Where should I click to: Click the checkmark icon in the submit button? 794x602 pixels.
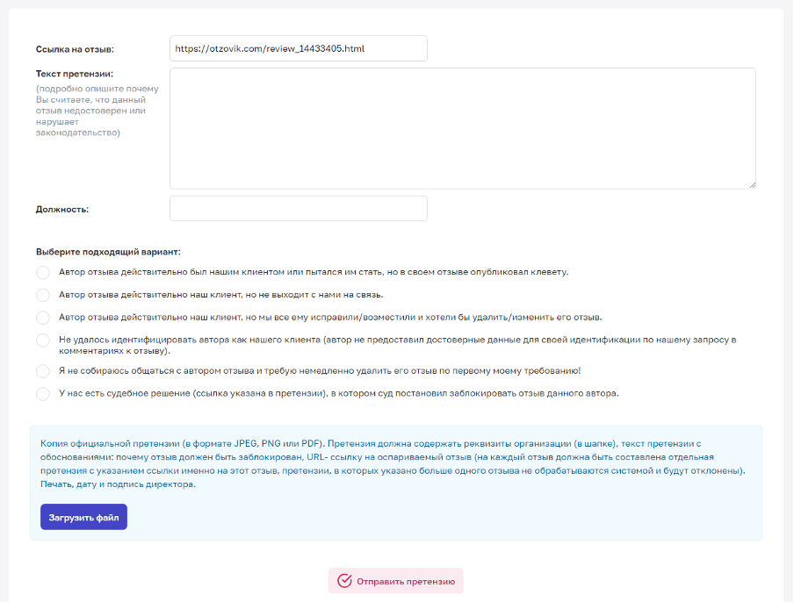(344, 581)
